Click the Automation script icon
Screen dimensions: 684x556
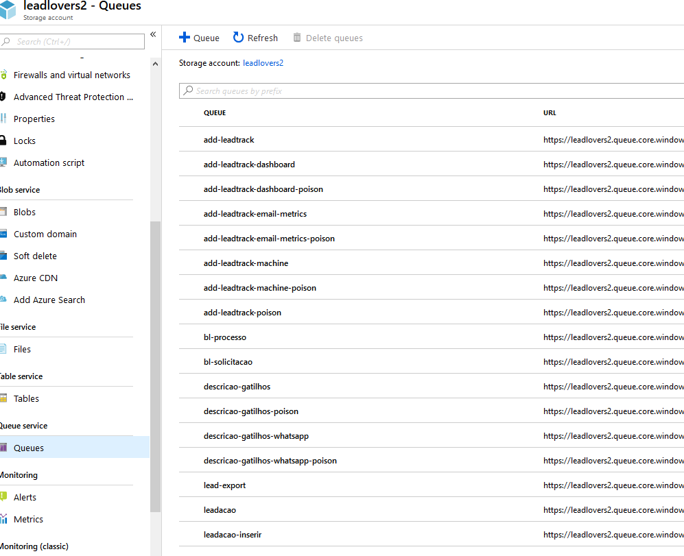[x=3, y=162]
